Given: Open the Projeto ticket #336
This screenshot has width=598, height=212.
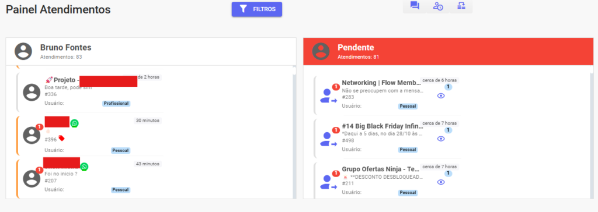Looking at the screenshot, I should 90,92.
